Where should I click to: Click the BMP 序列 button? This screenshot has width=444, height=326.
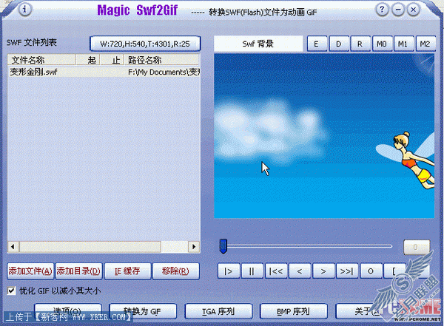click(x=294, y=311)
